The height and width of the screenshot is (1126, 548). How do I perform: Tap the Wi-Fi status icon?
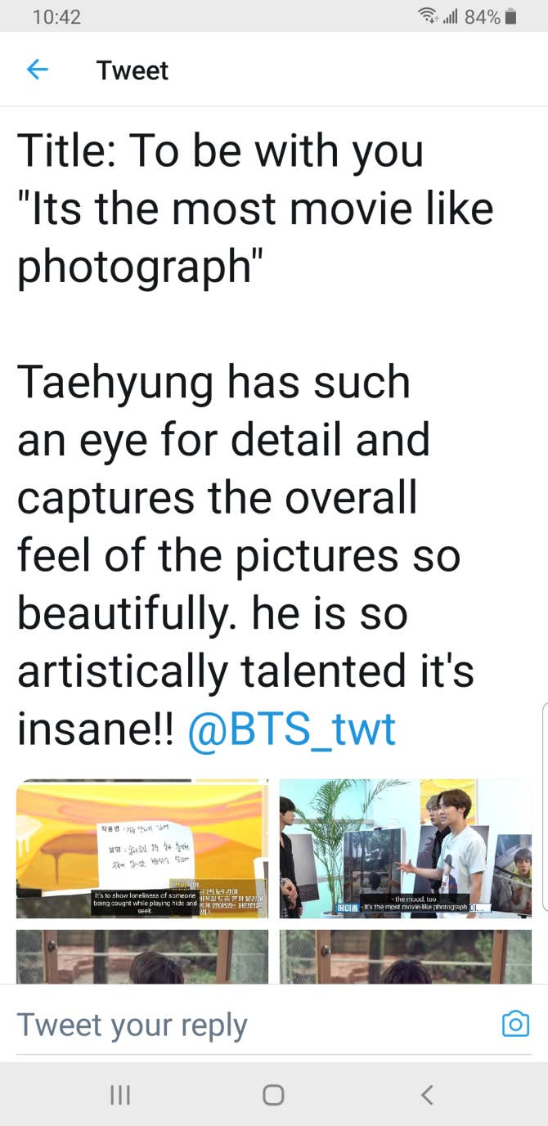(x=425, y=17)
